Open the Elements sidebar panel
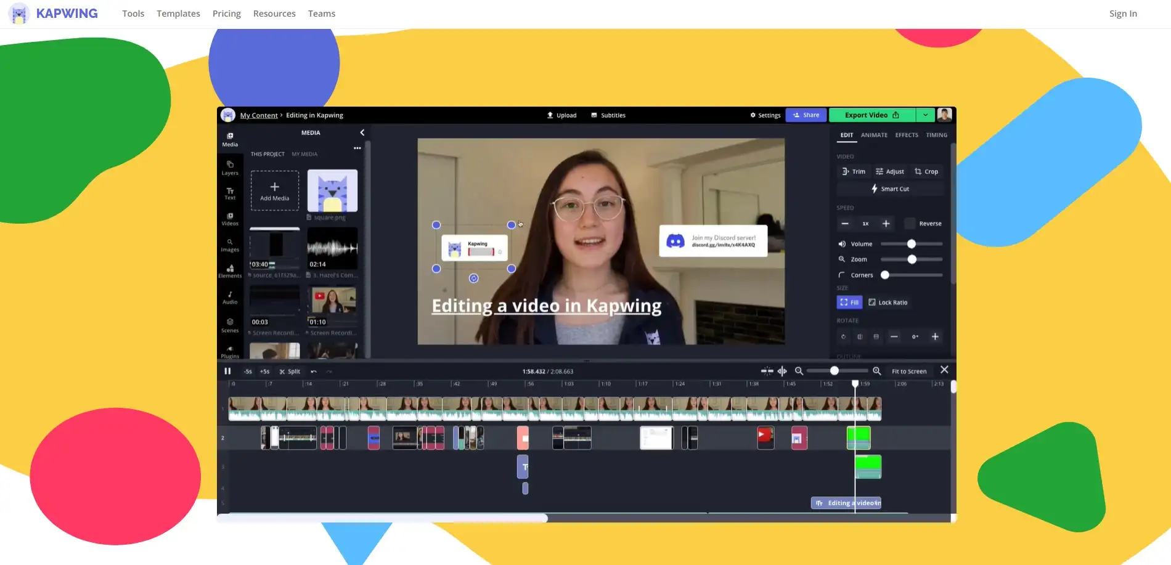The image size is (1171, 565). pyautogui.click(x=230, y=272)
